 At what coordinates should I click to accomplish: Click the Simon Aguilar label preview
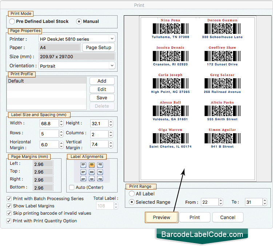click(222, 138)
